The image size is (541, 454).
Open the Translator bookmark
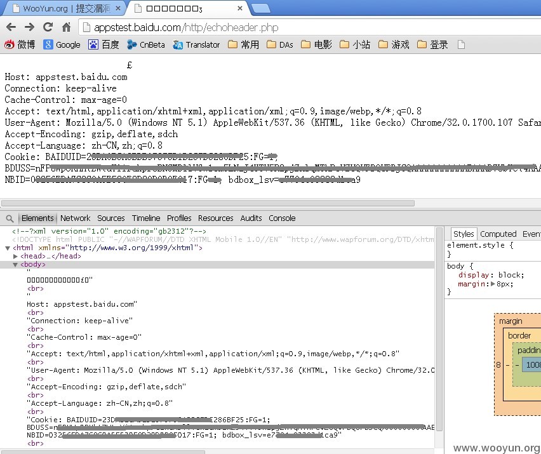pos(196,44)
